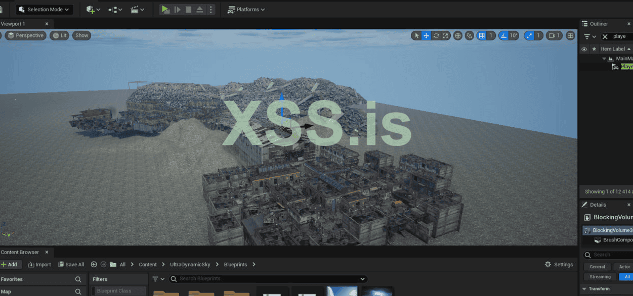Viewport: 633px width, 296px height.
Task: Toggle rotation snapping angle icon
Action: [503, 35]
